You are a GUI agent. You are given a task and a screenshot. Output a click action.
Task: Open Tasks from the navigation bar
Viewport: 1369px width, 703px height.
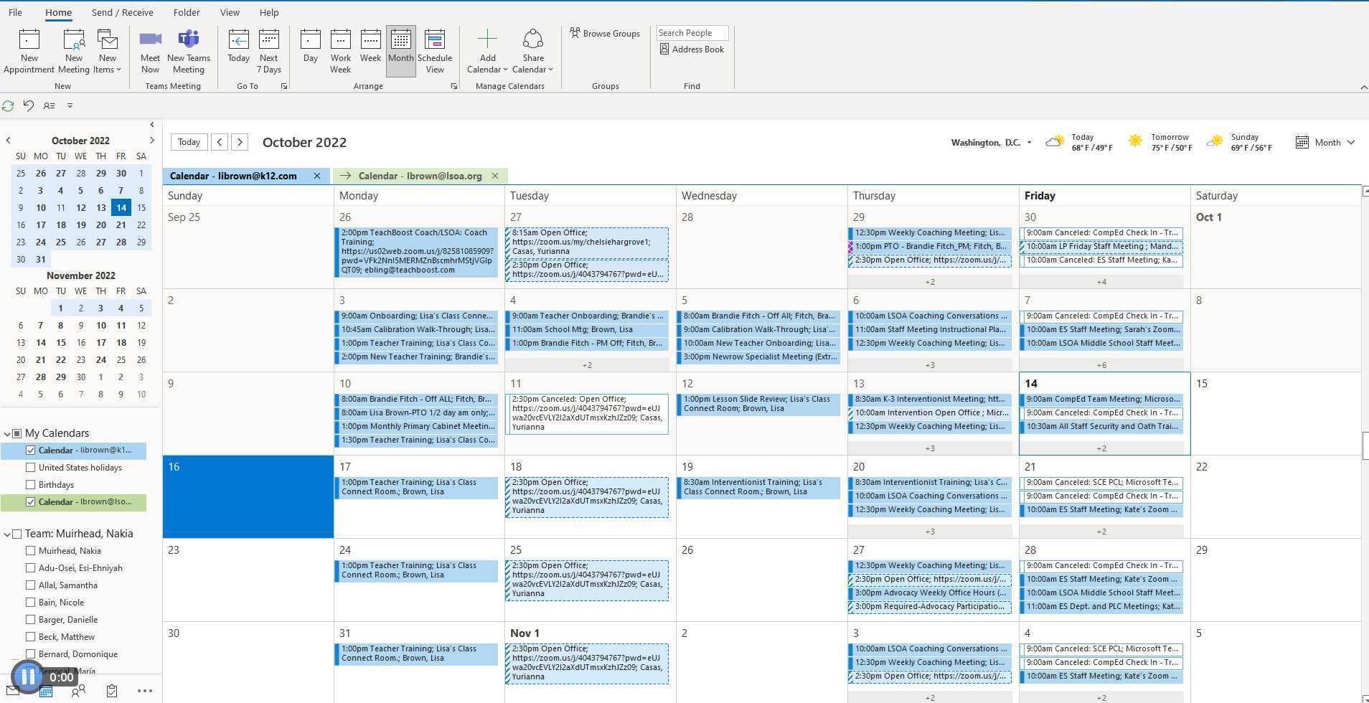click(x=111, y=691)
